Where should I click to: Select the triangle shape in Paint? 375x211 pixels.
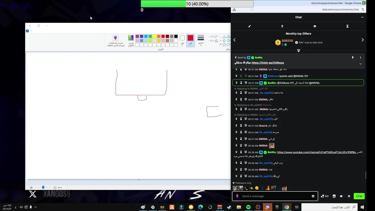(x=224, y=37)
